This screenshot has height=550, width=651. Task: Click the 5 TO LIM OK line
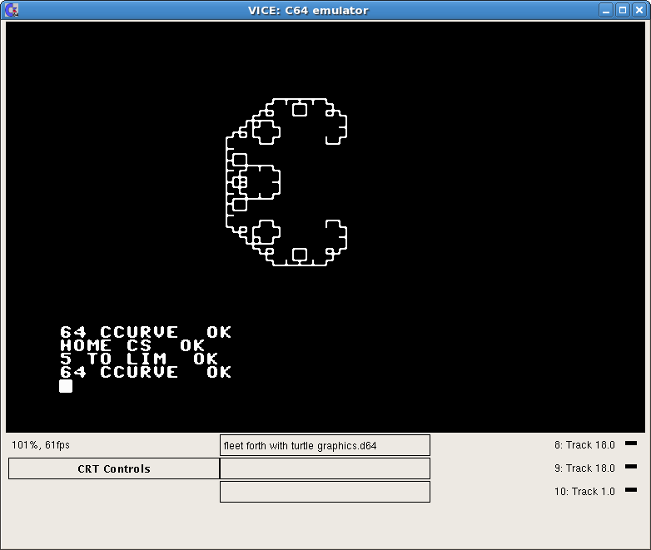click(x=138, y=359)
